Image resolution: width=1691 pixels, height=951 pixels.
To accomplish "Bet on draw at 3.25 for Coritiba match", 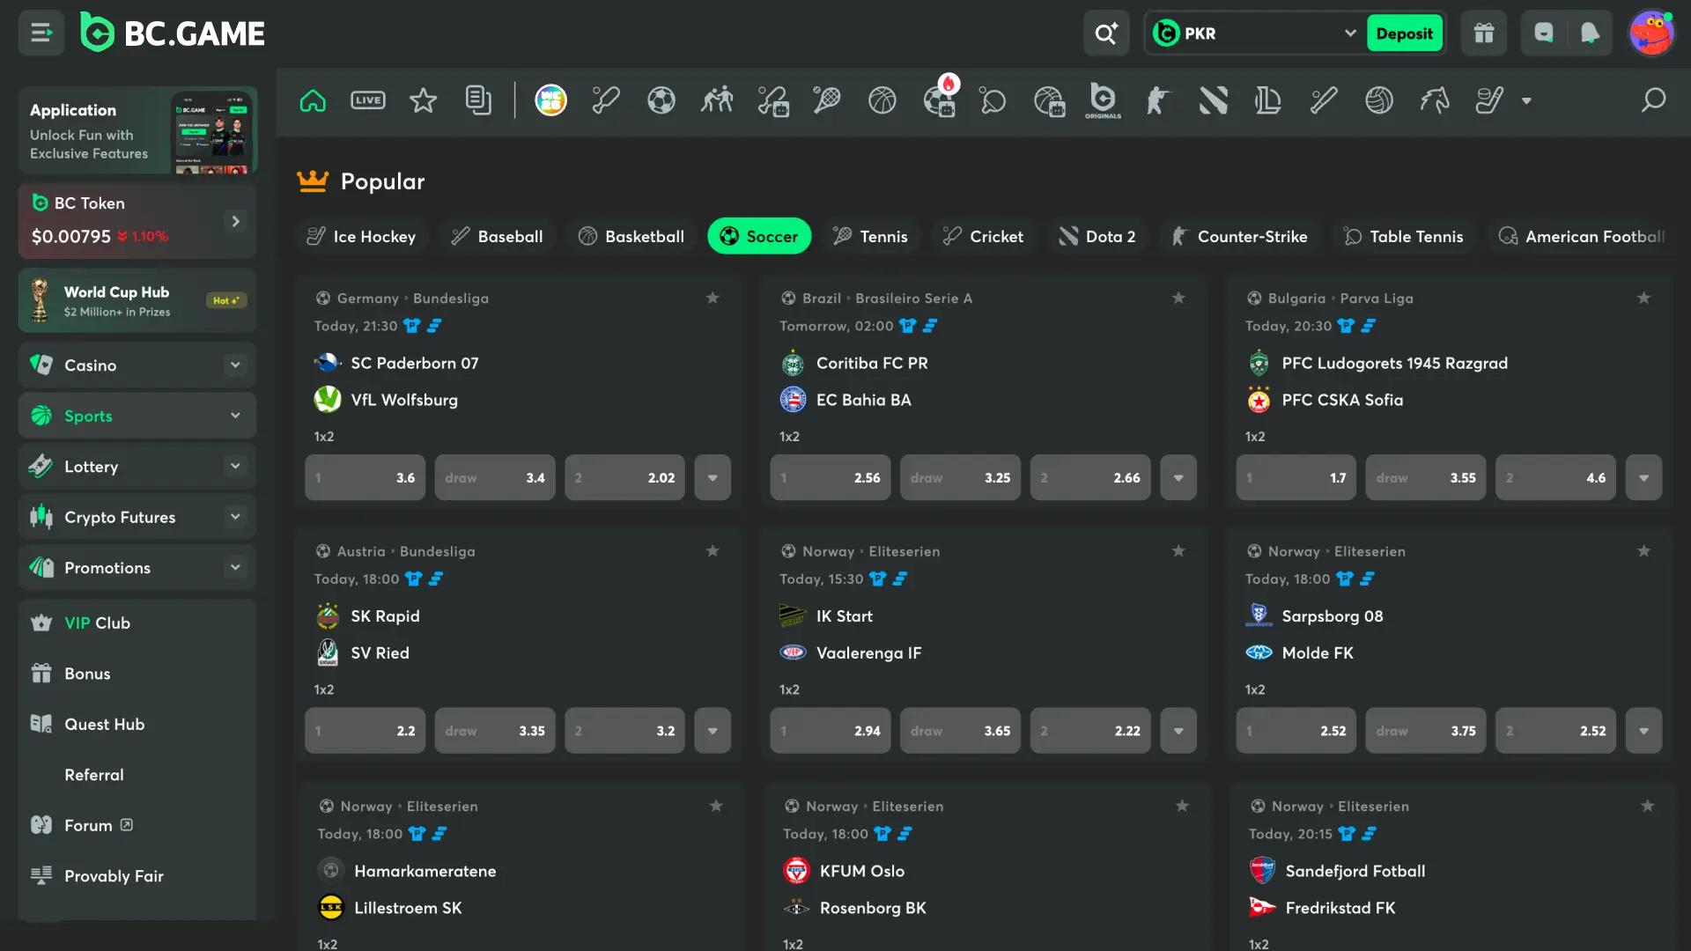I will click(x=960, y=478).
